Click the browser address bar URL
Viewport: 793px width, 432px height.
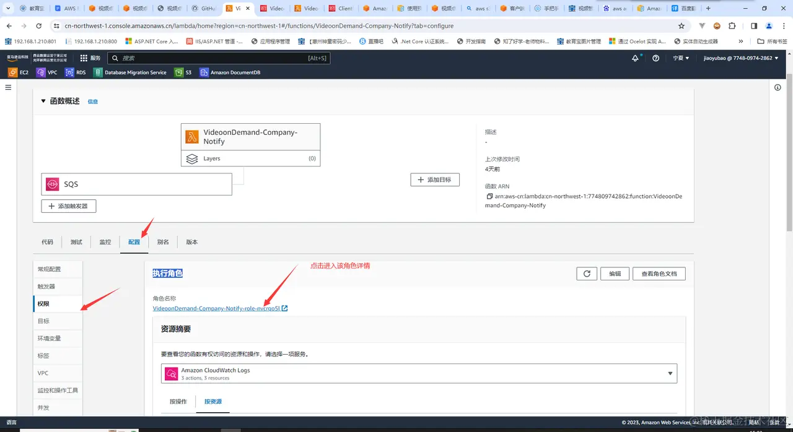coord(259,26)
